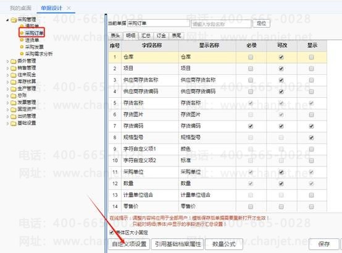Click field name cell 采购单位

150,172
